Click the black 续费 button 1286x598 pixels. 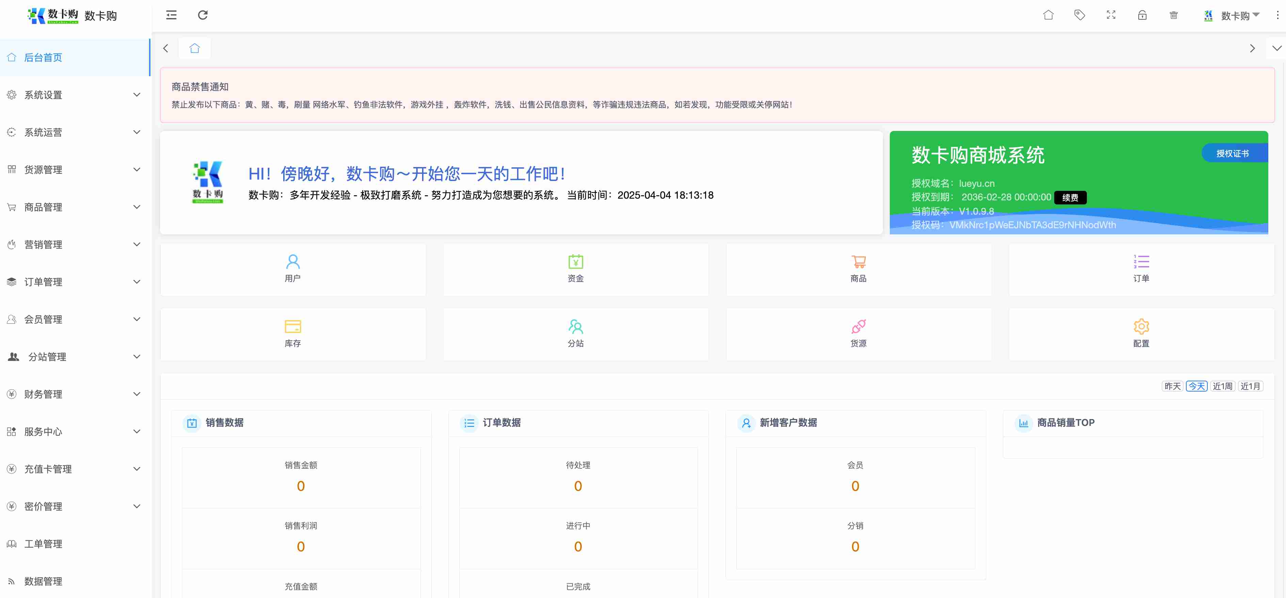pos(1070,198)
